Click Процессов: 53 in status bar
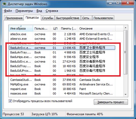The image size is (136, 119). click(x=13, y=114)
